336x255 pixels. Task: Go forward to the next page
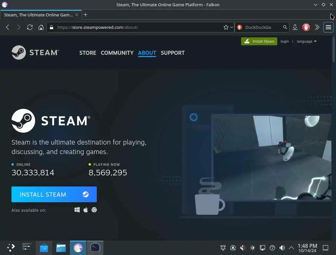coord(19,28)
